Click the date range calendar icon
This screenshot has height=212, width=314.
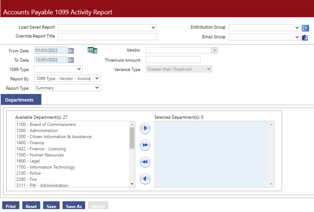pos(92,51)
